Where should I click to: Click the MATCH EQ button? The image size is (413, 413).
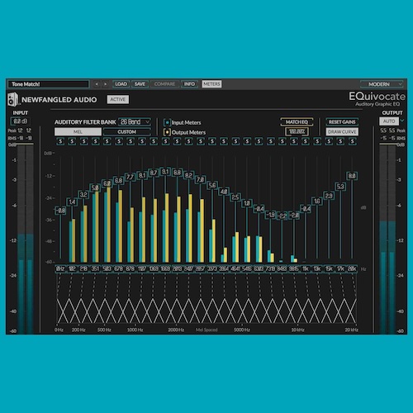click(297, 122)
